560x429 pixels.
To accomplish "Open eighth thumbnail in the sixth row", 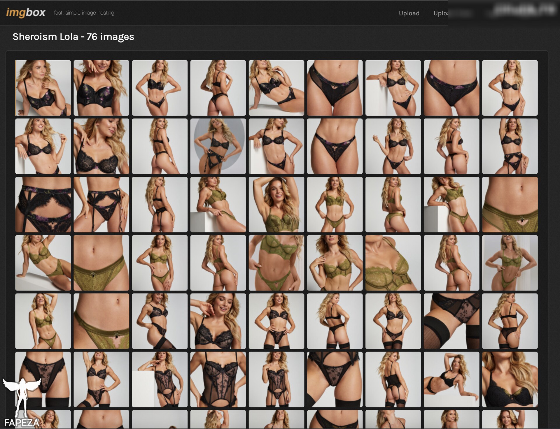I will pyautogui.click(x=452, y=379).
